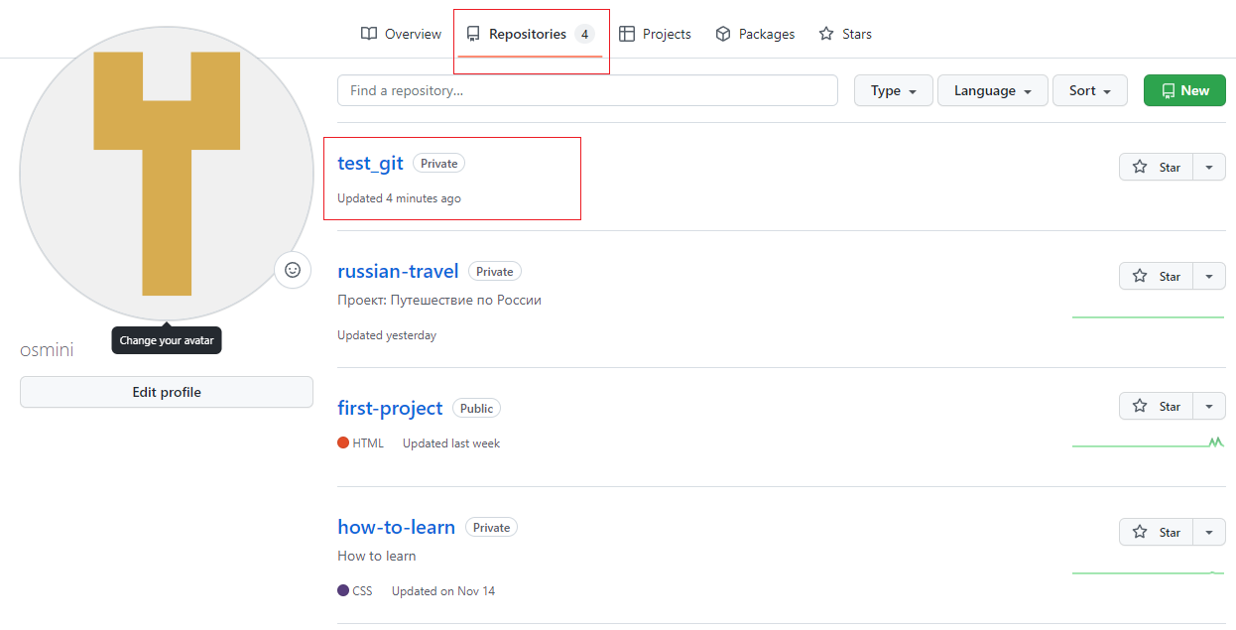Image resolution: width=1236 pixels, height=630 pixels.
Task: Click the CSS language label
Action: 362,591
